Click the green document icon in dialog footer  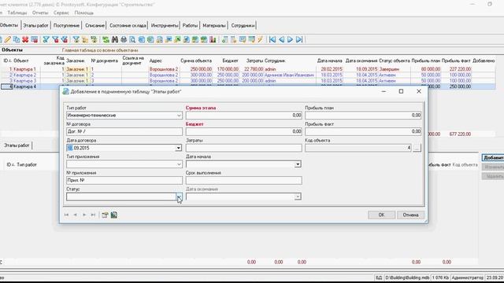[113, 215]
